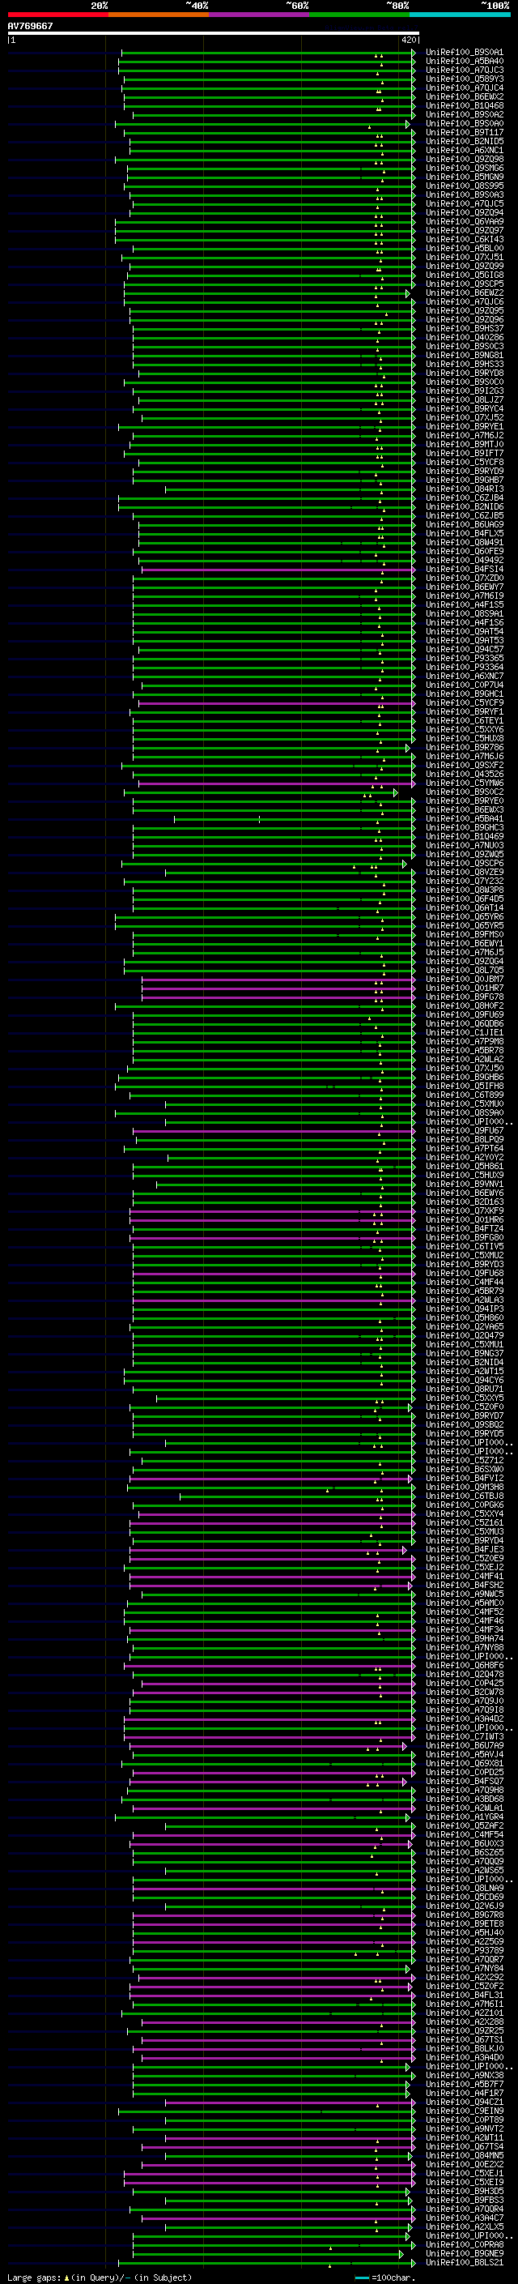
Task: Select label UniRef100_B9H3D5
Action: pyautogui.click(x=464, y=2191)
